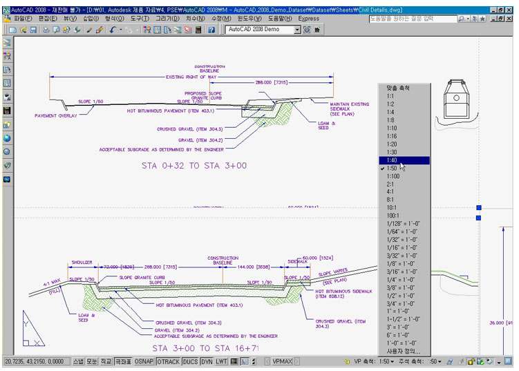
Task: Toggle 극좌표 polar tracking
Action: click(x=123, y=361)
